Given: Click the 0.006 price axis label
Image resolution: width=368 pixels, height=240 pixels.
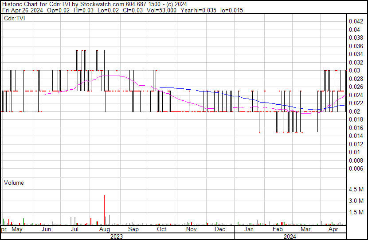Looking at the screenshot, I should tap(356, 169).
